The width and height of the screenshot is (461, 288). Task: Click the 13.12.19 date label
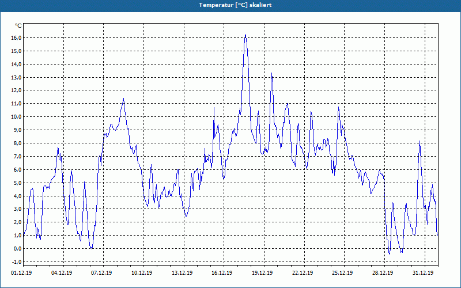tap(182, 273)
